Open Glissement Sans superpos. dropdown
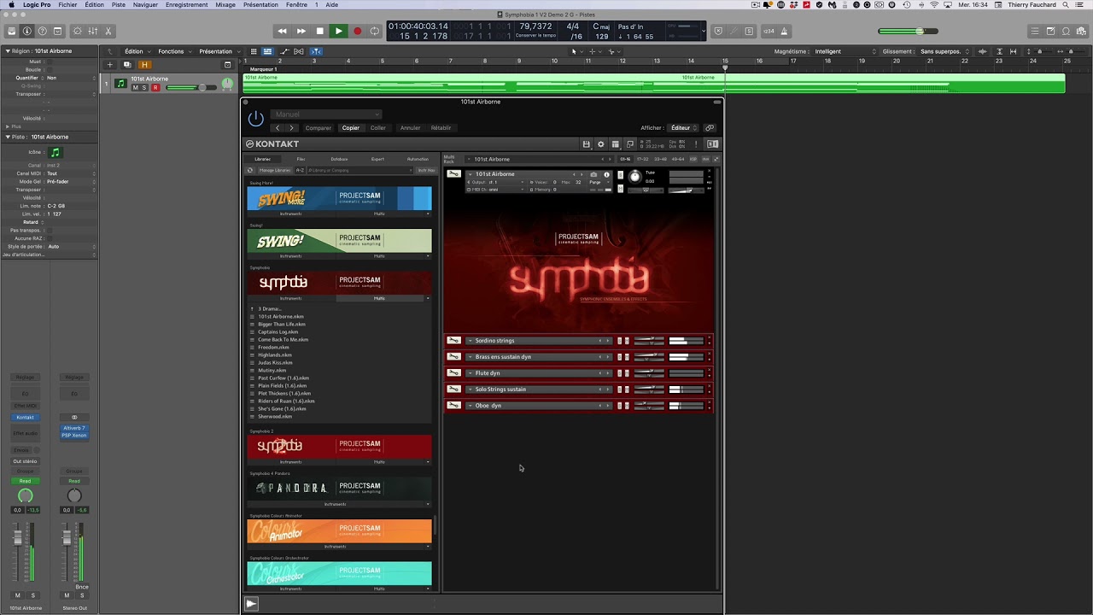Image resolution: width=1093 pixels, height=615 pixels. coord(944,51)
